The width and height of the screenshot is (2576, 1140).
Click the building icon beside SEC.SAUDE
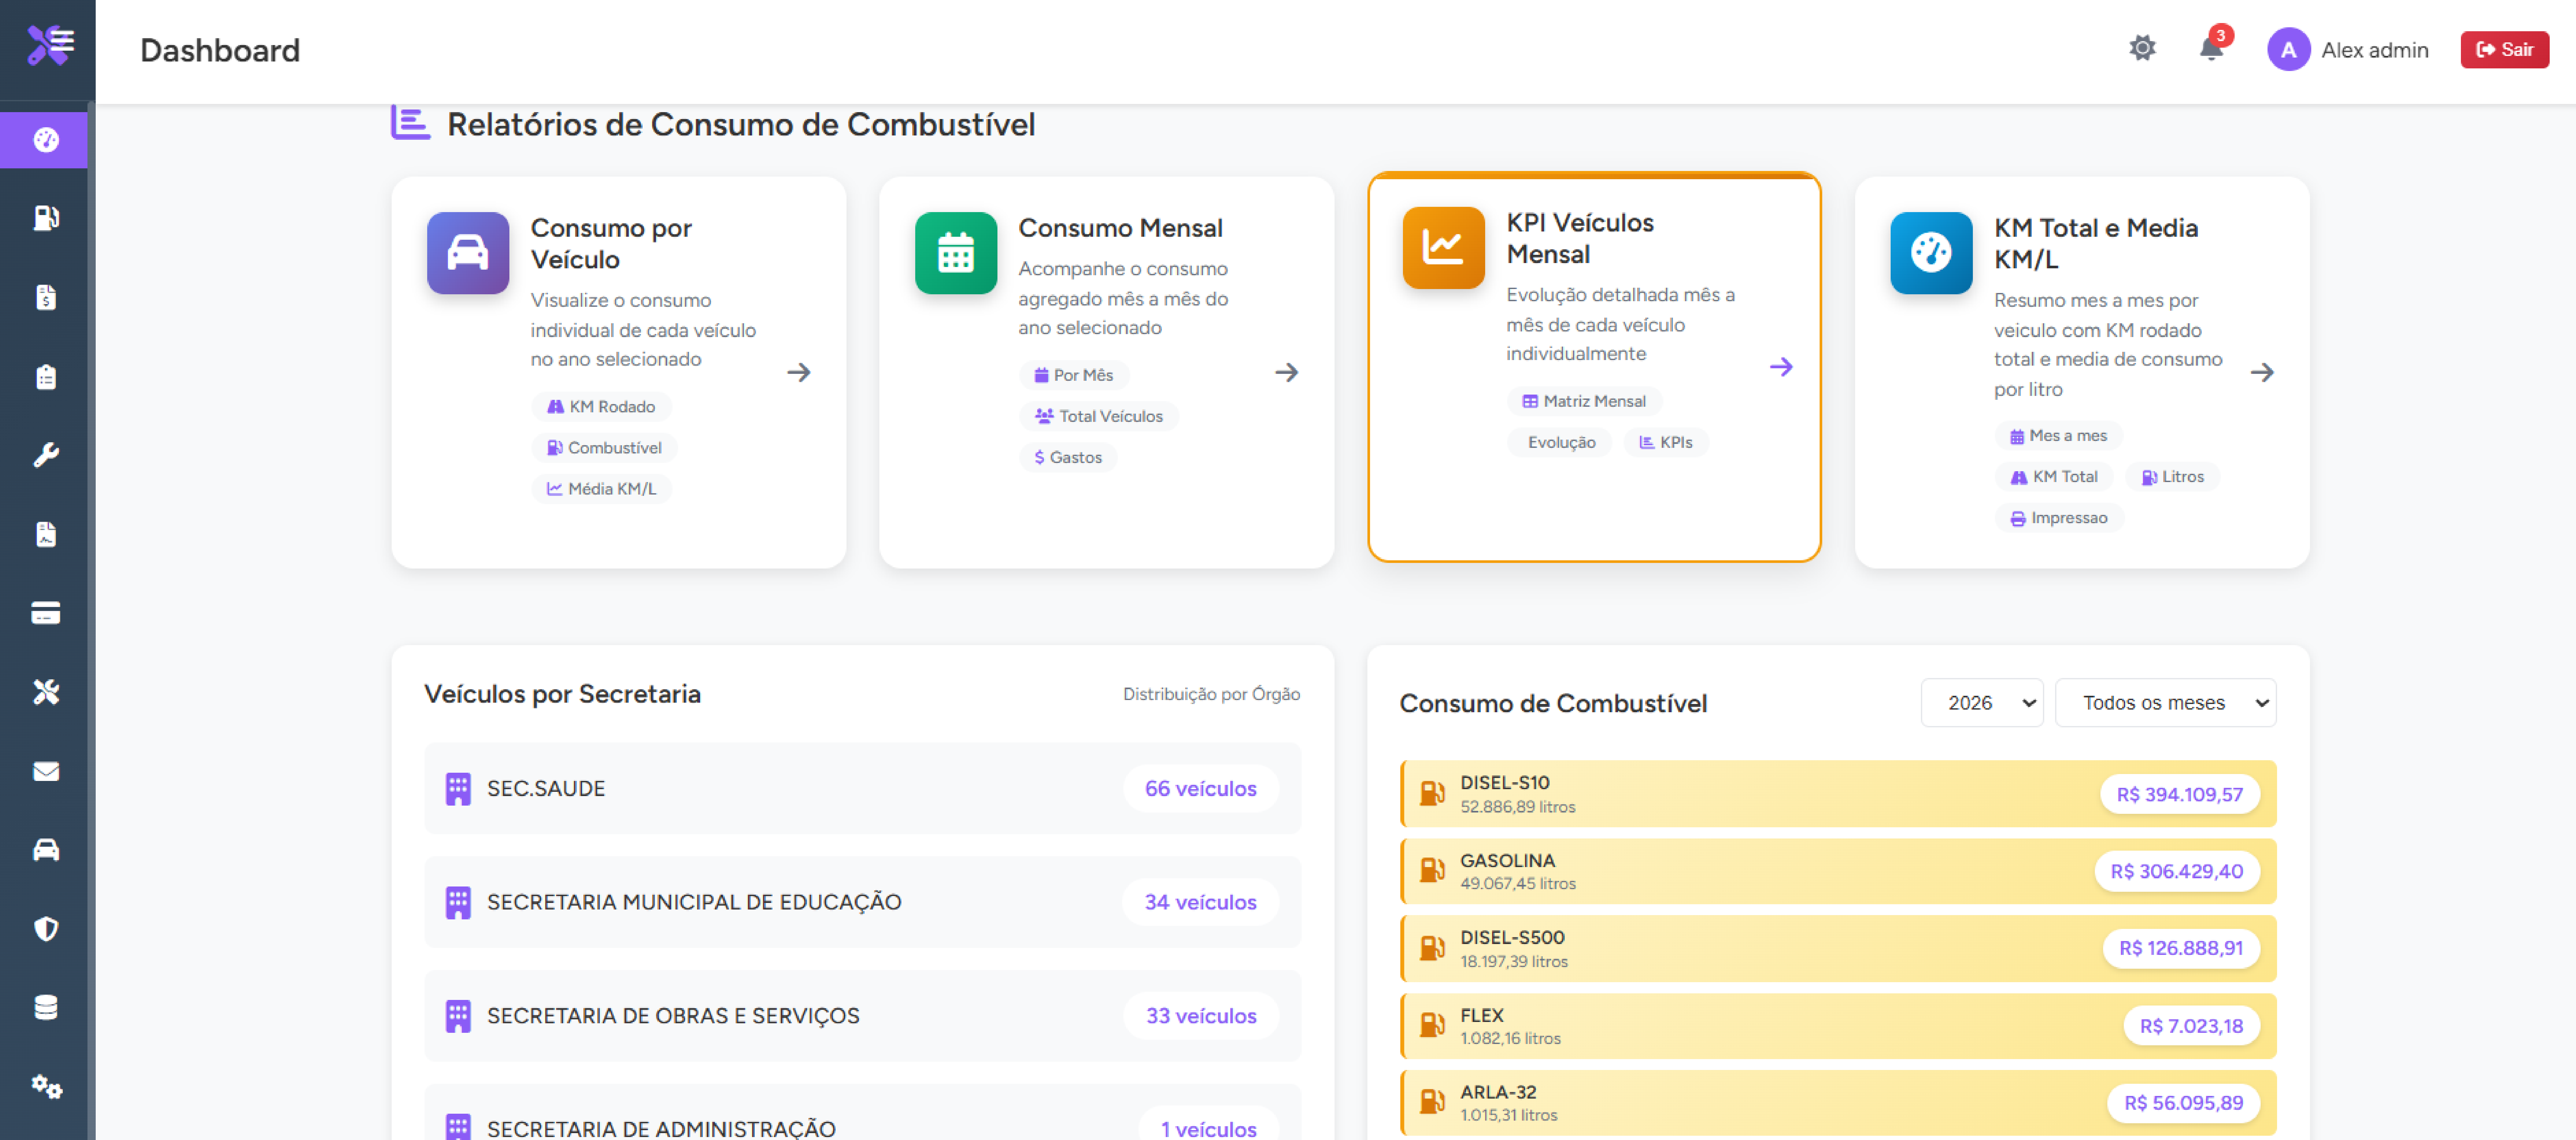(x=458, y=789)
